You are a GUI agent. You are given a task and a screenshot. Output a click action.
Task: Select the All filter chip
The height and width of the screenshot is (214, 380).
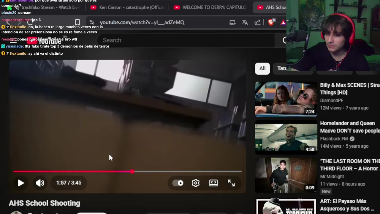[262, 68]
